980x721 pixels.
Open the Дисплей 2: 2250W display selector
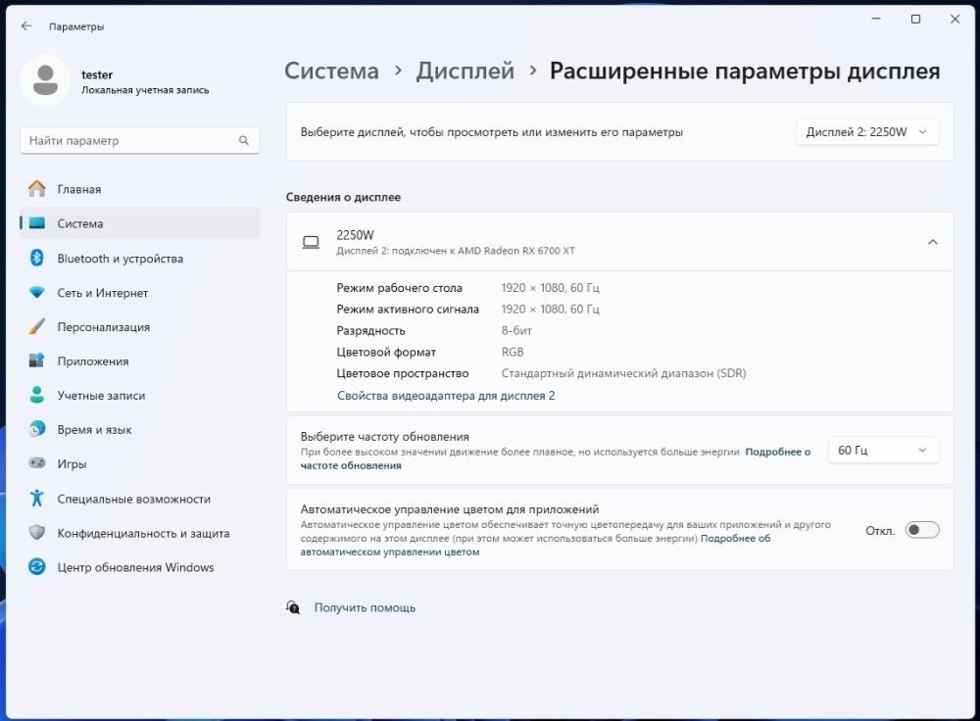[867, 132]
